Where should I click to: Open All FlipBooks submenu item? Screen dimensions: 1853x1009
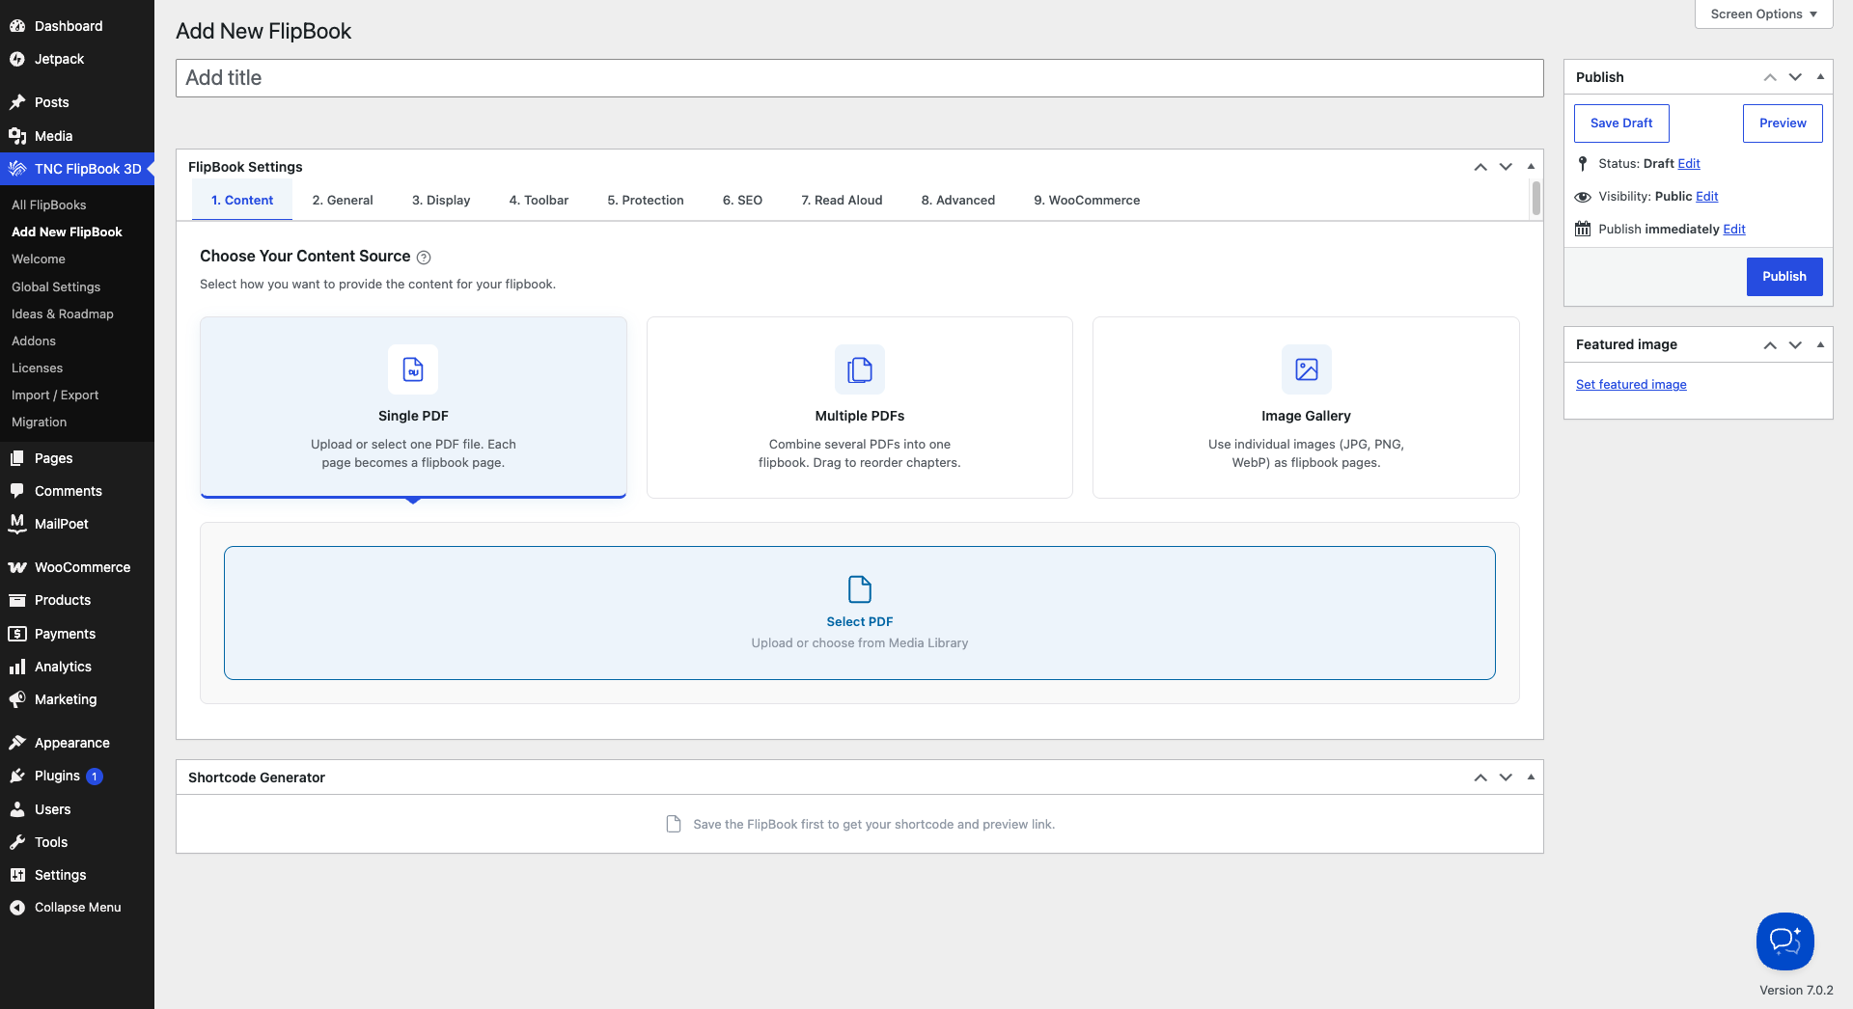click(49, 205)
